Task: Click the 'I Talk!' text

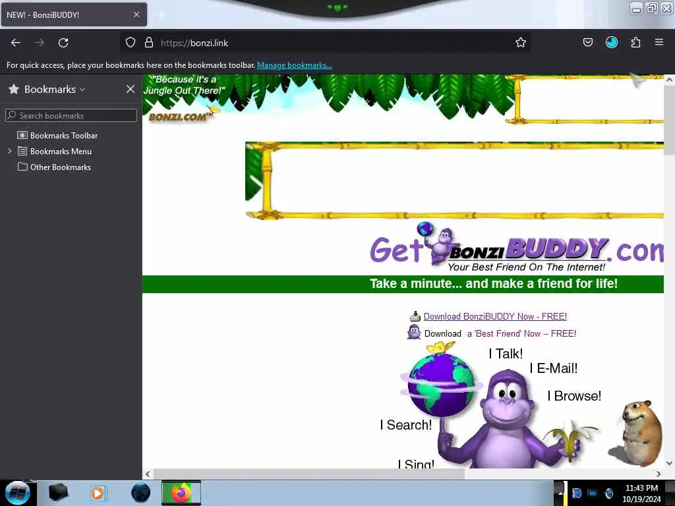Action: coord(506,354)
